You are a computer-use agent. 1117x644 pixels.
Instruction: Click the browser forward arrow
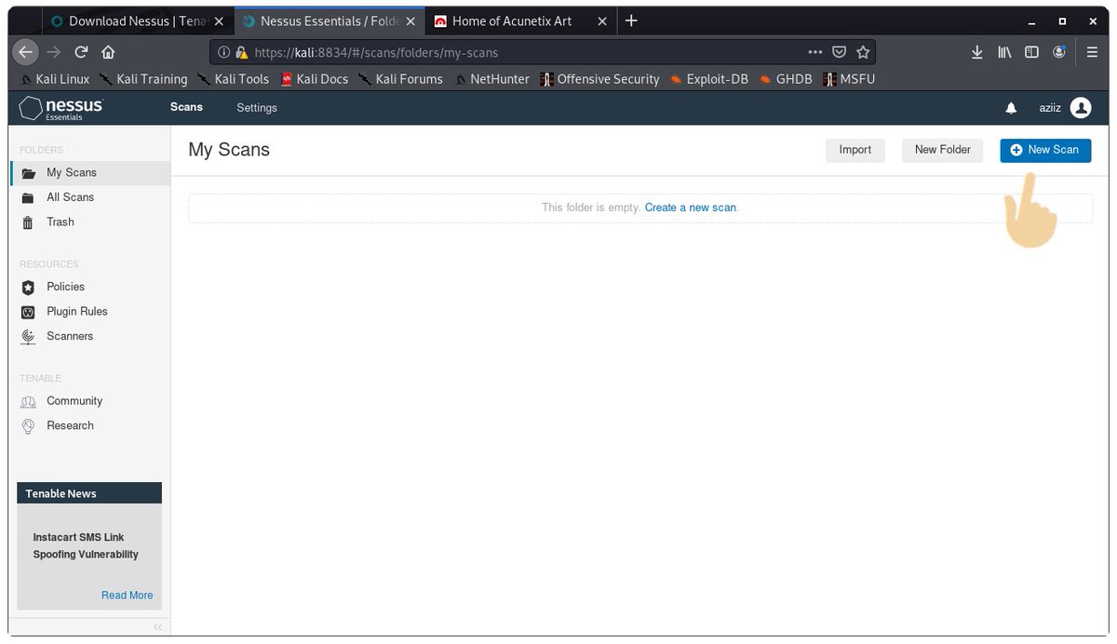click(54, 52)
